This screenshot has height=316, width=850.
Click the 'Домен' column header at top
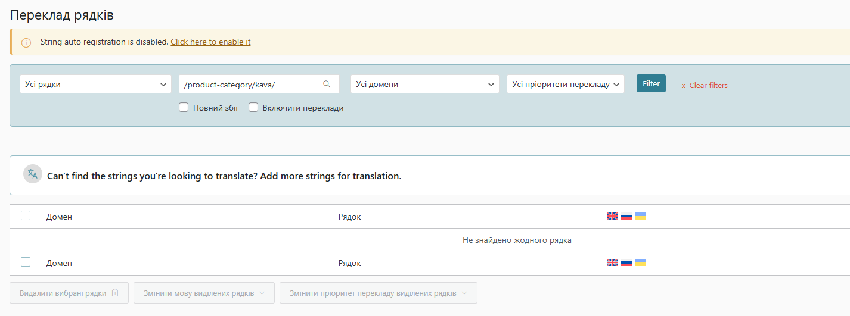(59, 217)
